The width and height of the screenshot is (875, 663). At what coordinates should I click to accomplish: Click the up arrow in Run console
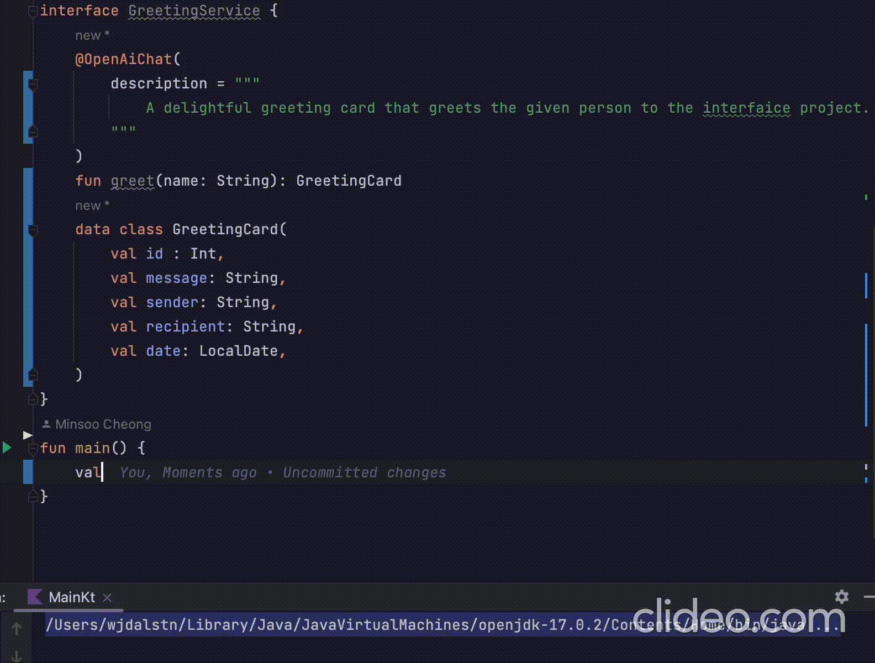coord(17,629)
